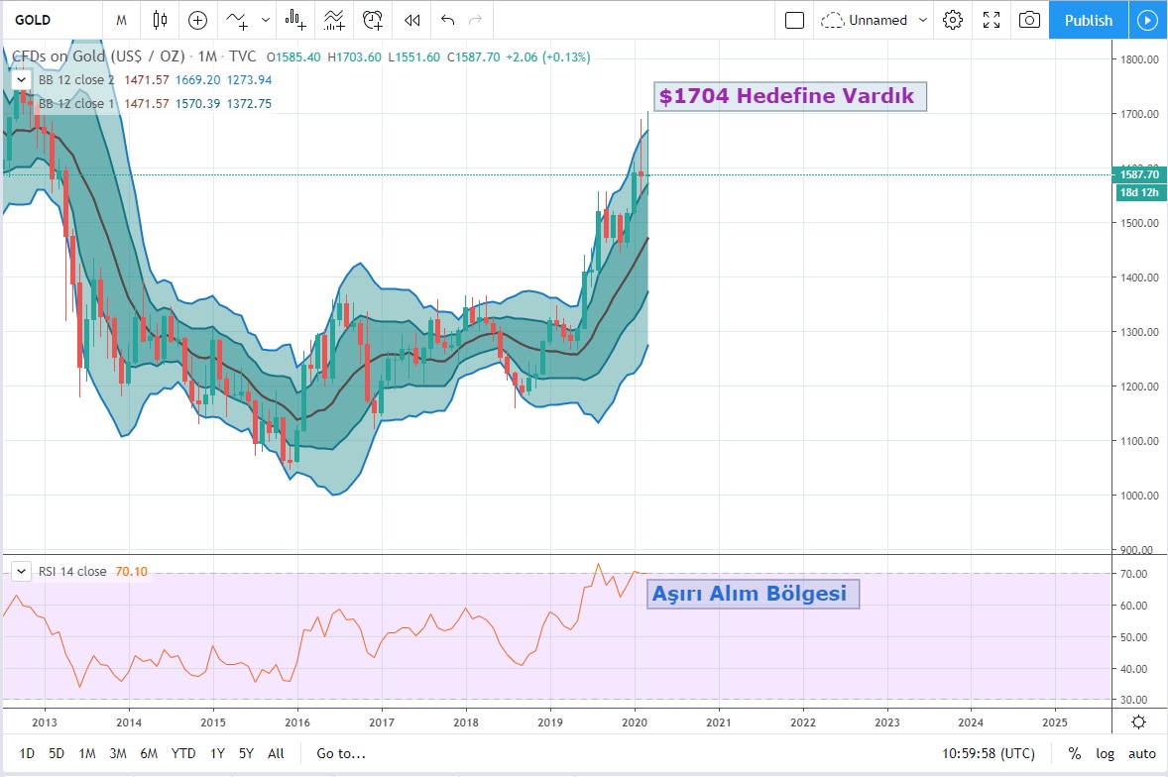The width and height of the screenshot is (1168, 777).
Task: Select the layout rectangle icon
Action: tap(795, 20)
